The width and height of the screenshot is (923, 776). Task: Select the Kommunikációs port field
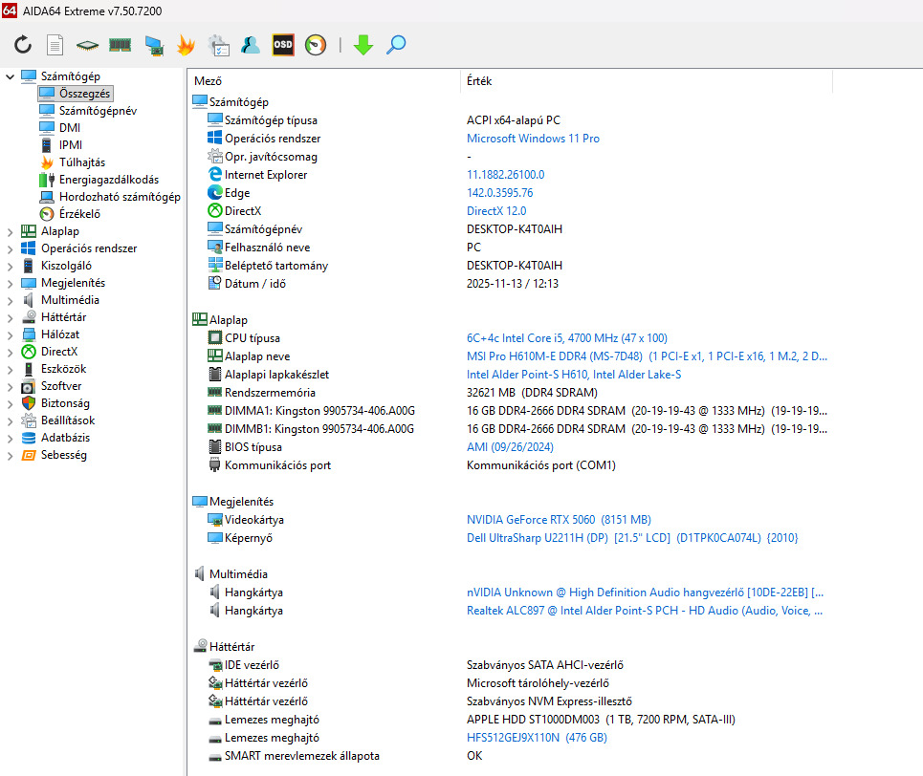point(277,465)
